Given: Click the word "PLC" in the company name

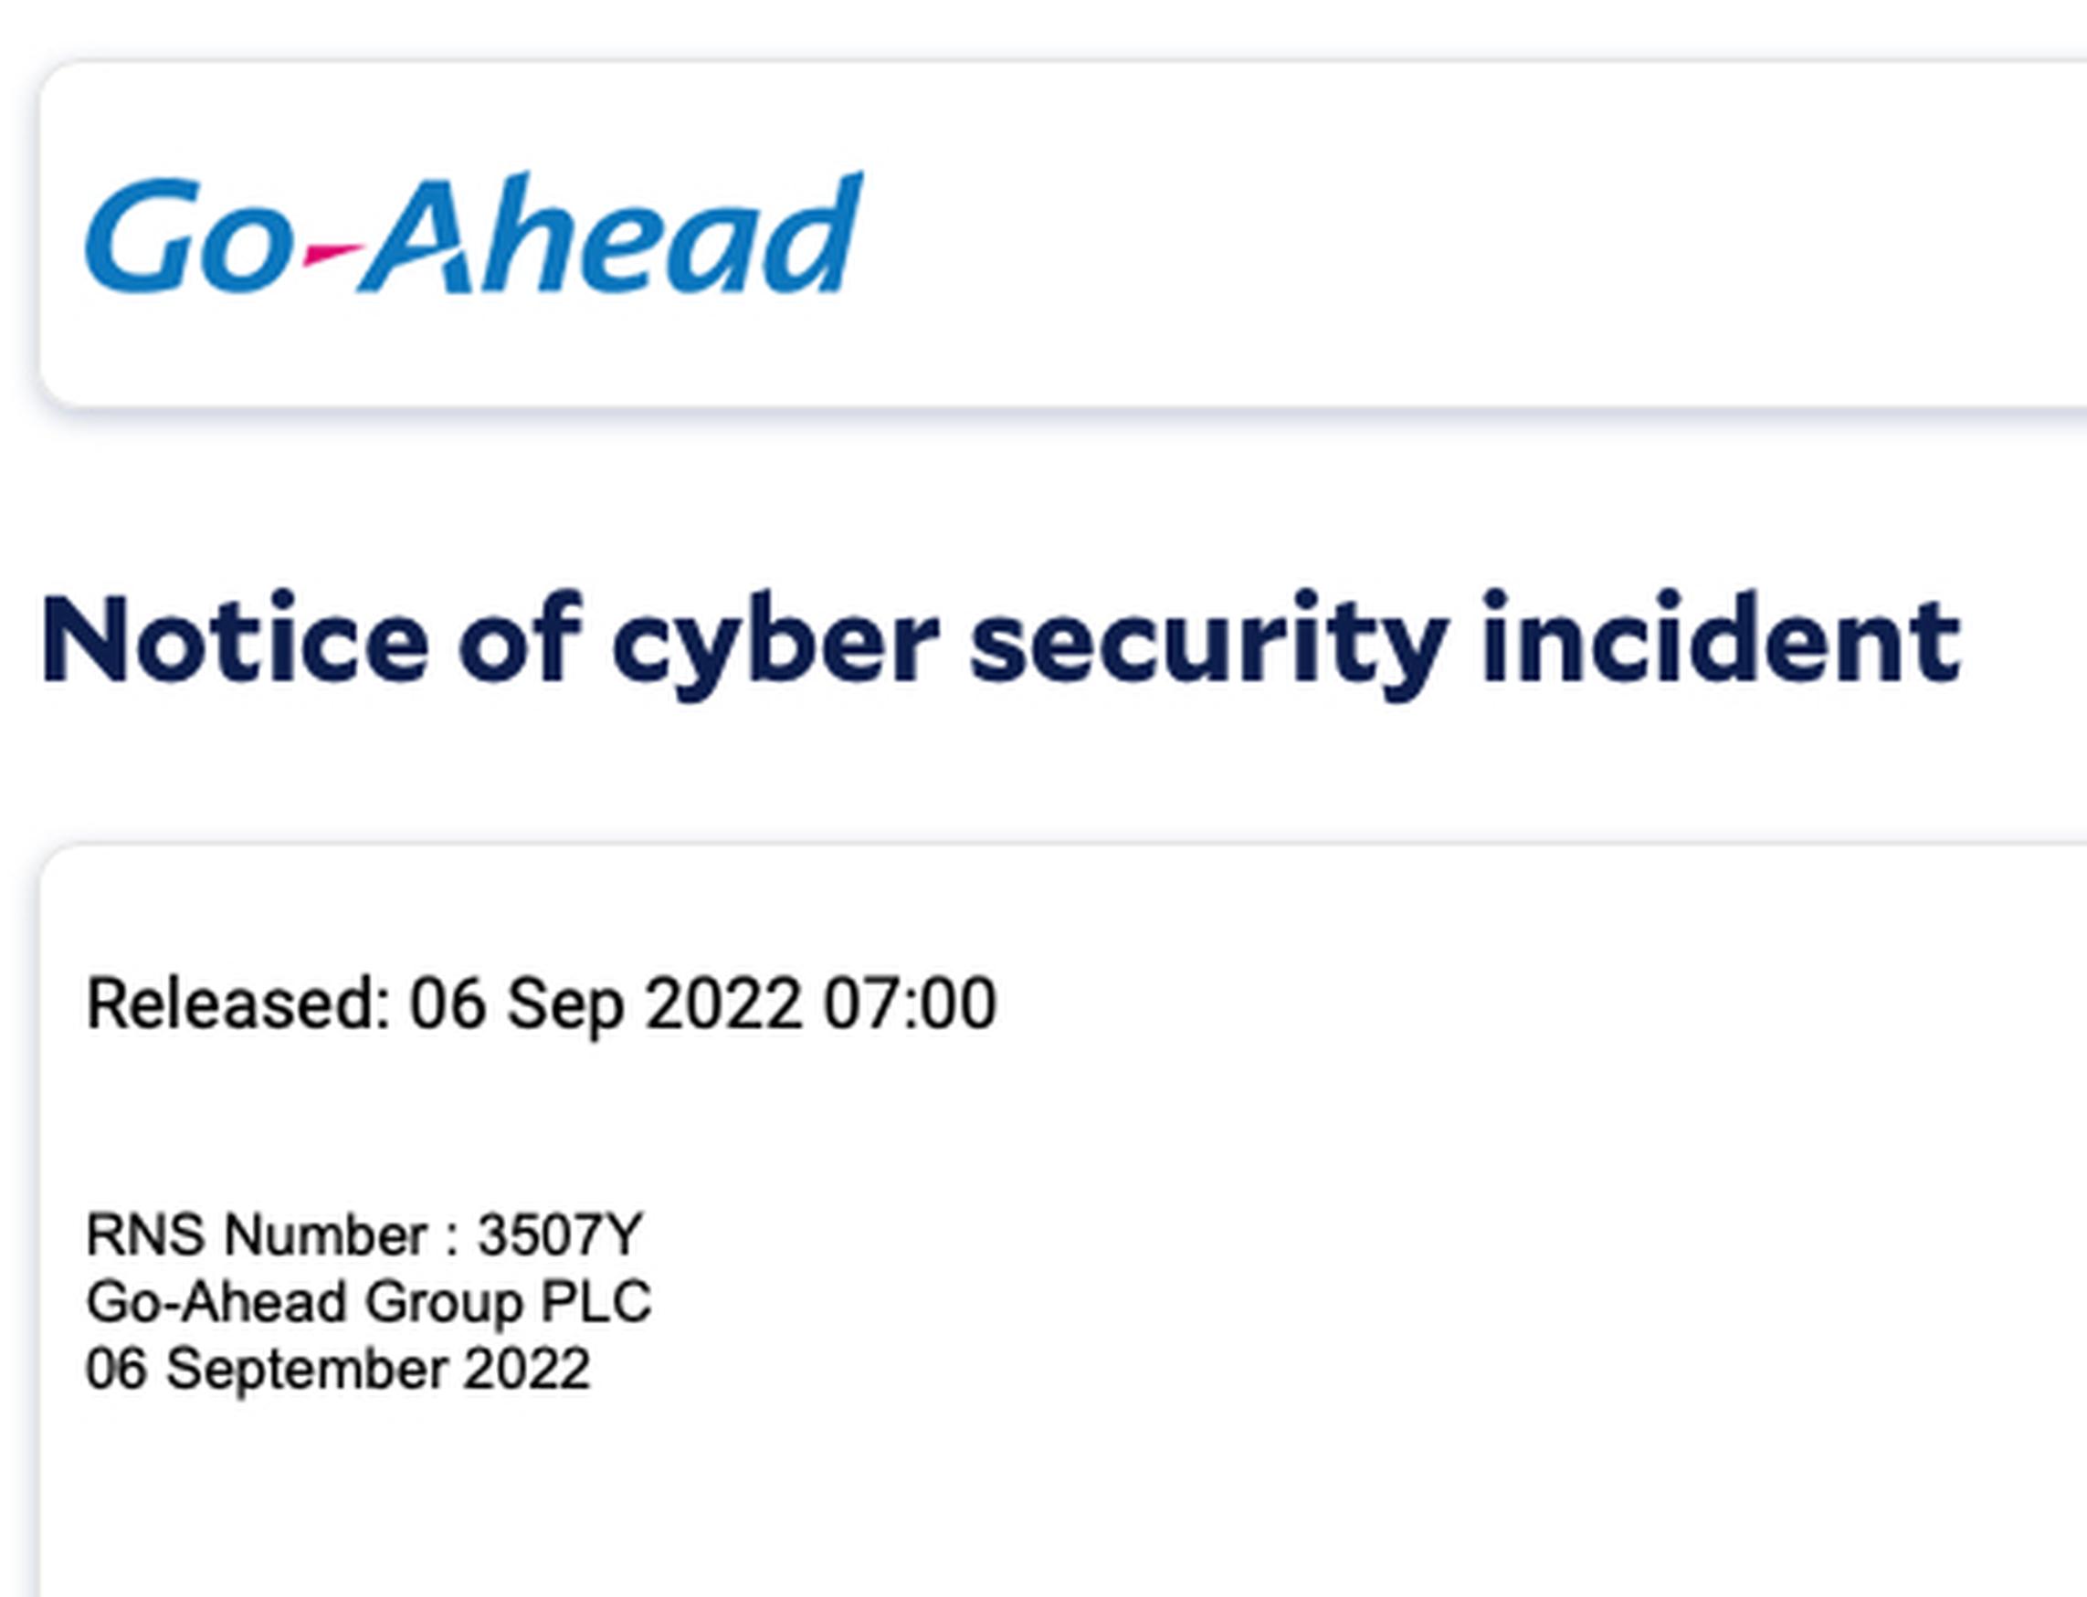Looking at the screenshot, I should pyautogui.click(x=596, y=1301).
